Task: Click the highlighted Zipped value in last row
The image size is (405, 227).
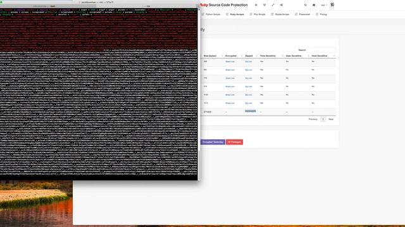Action: coord(251,111)
